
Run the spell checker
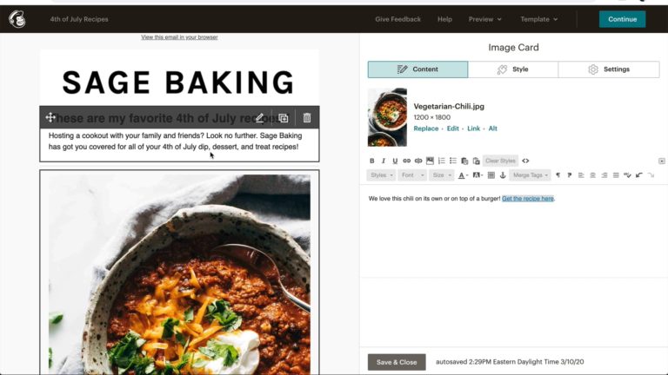click(x=627, y=175)
